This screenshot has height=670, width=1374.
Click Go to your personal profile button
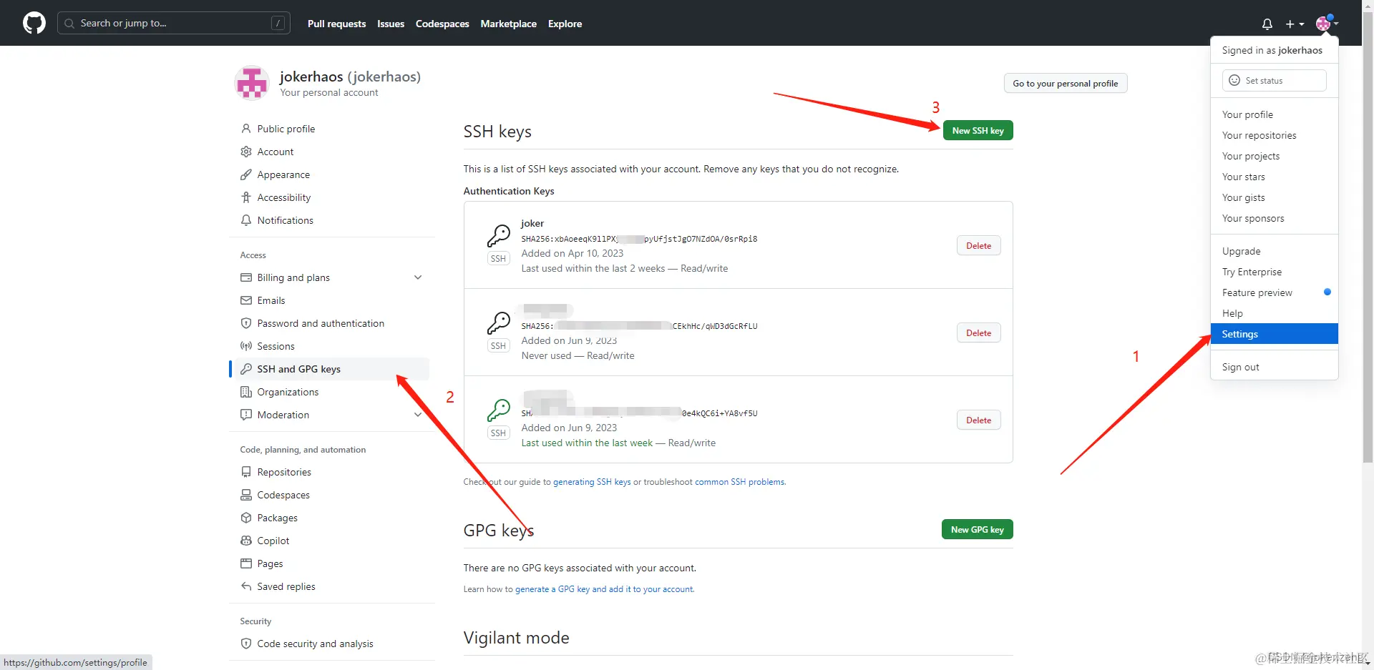click(x=1065, y=83)
